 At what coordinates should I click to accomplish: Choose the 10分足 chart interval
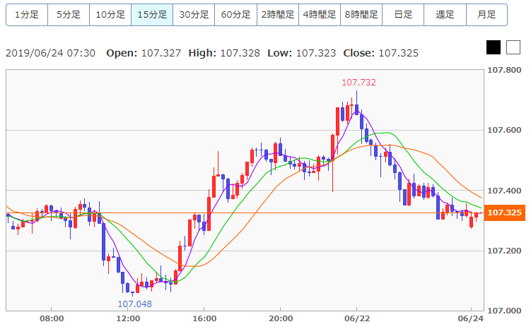(x=110, y=15)
